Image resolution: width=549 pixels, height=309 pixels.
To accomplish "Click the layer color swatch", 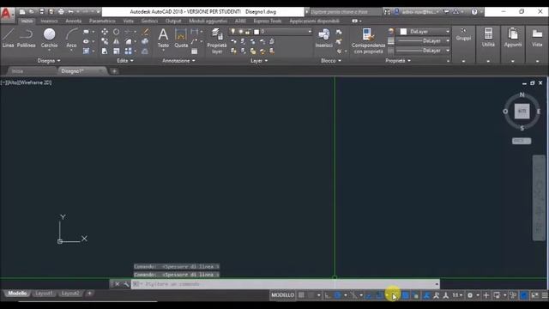I will pos(256,32).
